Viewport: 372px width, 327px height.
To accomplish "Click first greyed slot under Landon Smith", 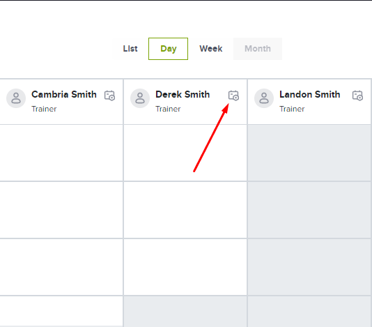I will click(x=309, y=153).
